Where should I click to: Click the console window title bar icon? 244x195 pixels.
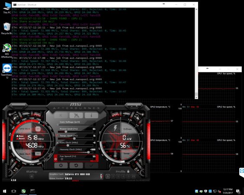tap(15, 5)
